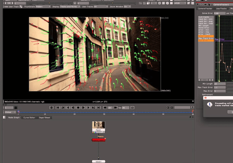The height and width of the screenshot is (163, 233).
Task: Click the frame increment field
Action: tap(110, 108)
